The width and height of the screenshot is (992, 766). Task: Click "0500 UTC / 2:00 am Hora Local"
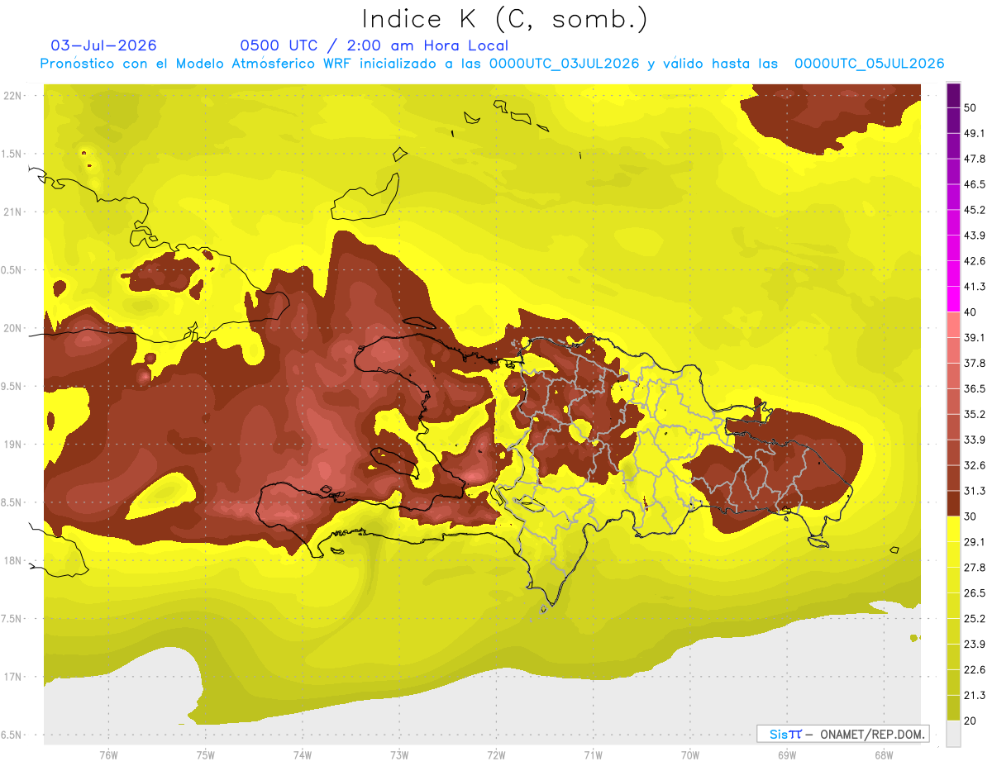point(374,45)
